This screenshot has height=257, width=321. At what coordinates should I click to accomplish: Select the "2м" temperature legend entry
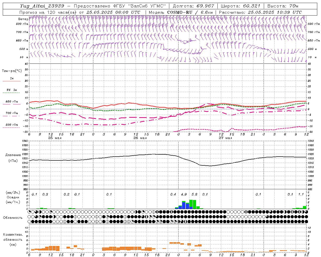click(12, 78)
